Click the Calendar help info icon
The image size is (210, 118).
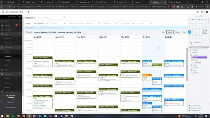pos(35,18)
